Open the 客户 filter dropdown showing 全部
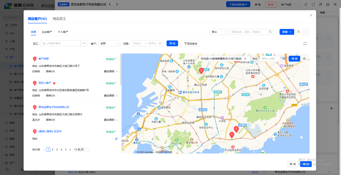This screenshot has width=341, height=175. (109, 43)
